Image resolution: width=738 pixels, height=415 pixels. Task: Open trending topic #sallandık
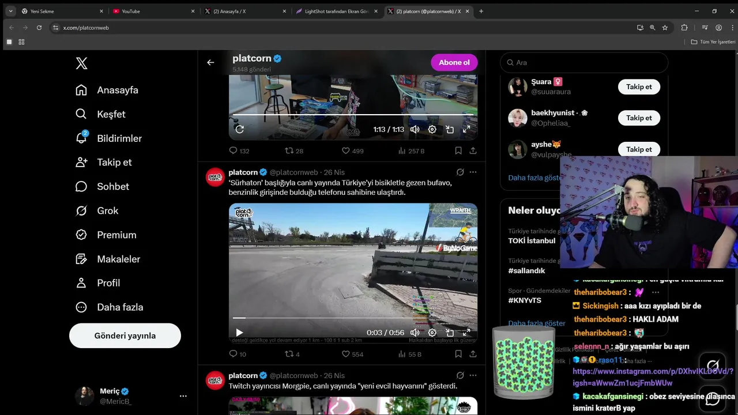[526, 270]
